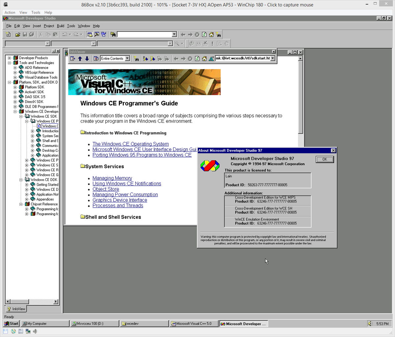This screenshot has height=337, width=395.
Task: Click the document vertical scrollbar up arrow
Action: (300, 59)
